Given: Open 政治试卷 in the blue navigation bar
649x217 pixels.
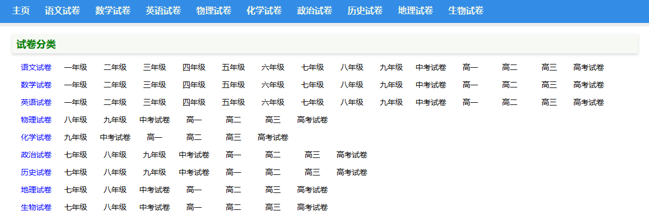Looking at the screenshot, I should click(x=315, y=11).
